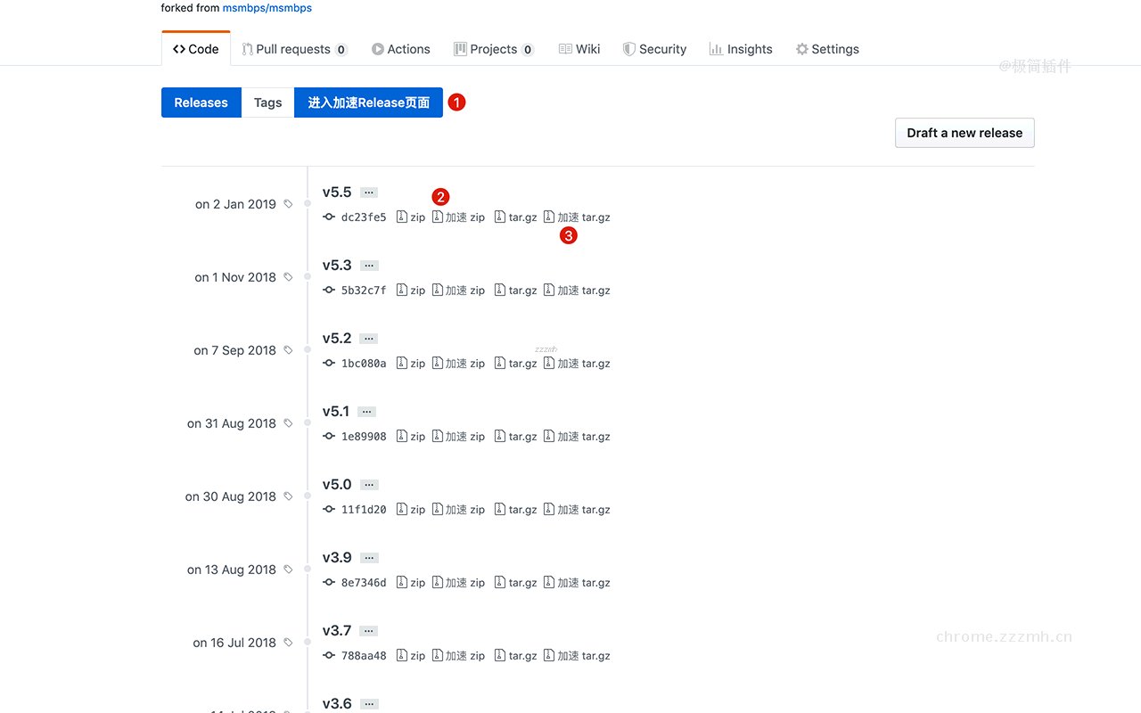Screen dimensions: 1141x713
Task: Open repository Settings tab
Action: pyautogui.click(x=827, y=49)
